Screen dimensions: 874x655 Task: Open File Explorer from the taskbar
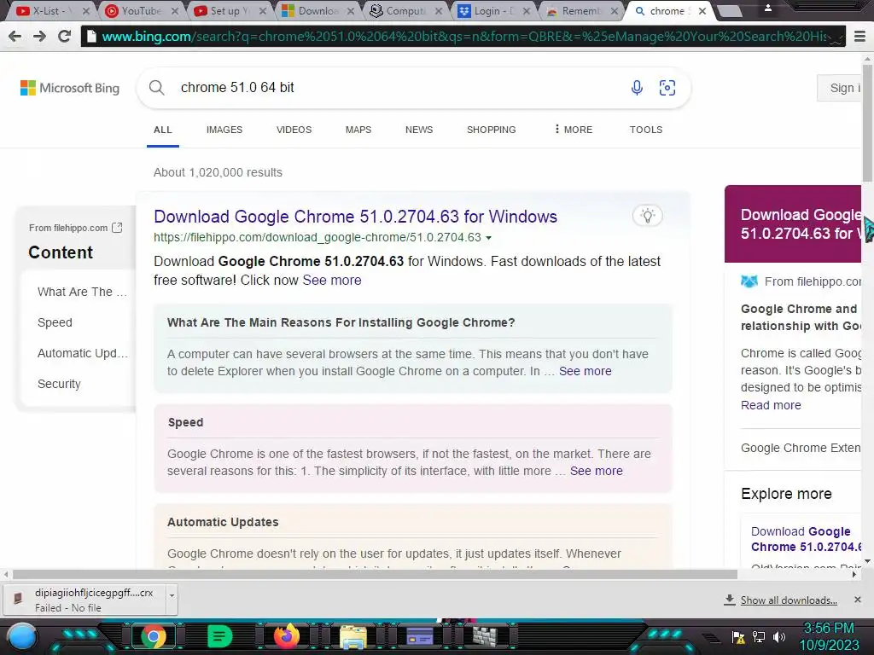353,637
